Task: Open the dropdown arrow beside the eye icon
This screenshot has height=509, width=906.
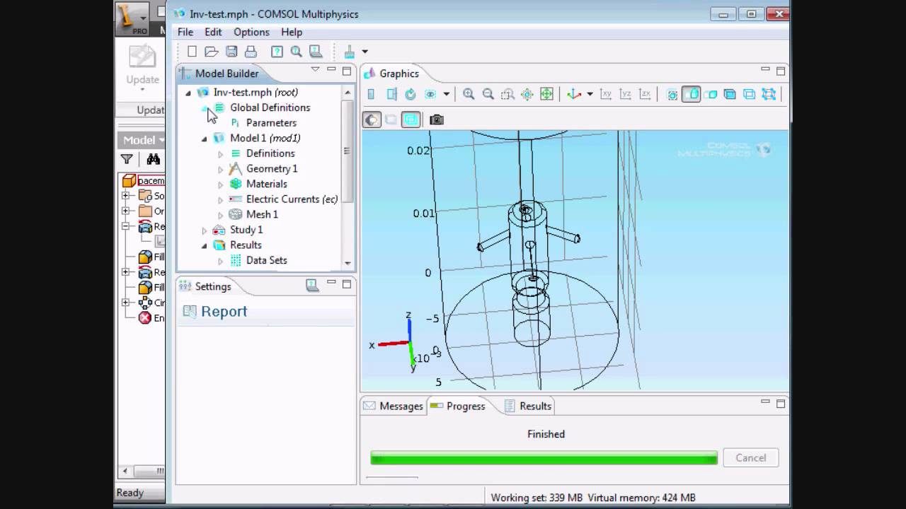Action: [446, 94]
